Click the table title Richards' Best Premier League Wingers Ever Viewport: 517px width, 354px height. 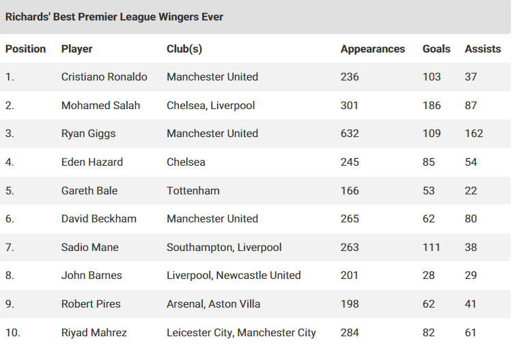[114, 17]
